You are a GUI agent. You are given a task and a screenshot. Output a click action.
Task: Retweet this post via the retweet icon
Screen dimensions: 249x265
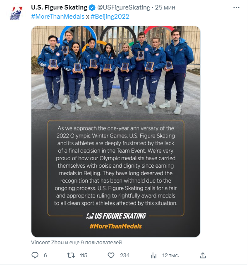point(71,255)
